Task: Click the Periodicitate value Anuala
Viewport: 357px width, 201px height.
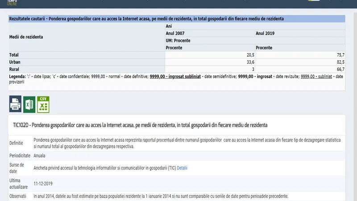Action: (x=39, y=155)
